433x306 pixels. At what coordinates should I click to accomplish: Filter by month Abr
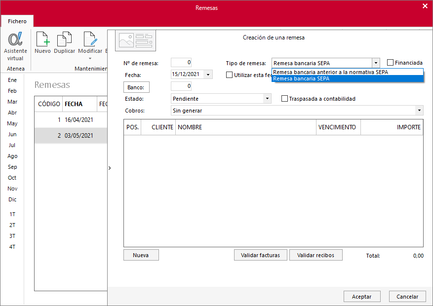[12, 113]
